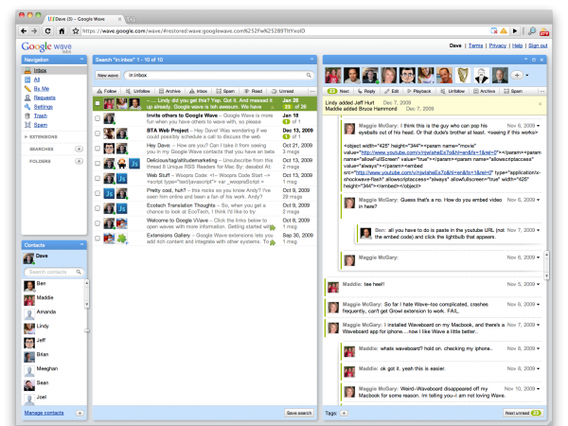This screenshot has width=568, height=426.
Task: Minimize the Search inbox panel
Action: tap(311, 59)
